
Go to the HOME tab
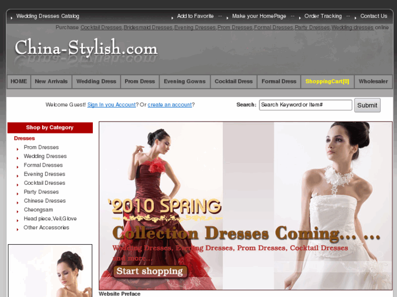click(19, 82)
